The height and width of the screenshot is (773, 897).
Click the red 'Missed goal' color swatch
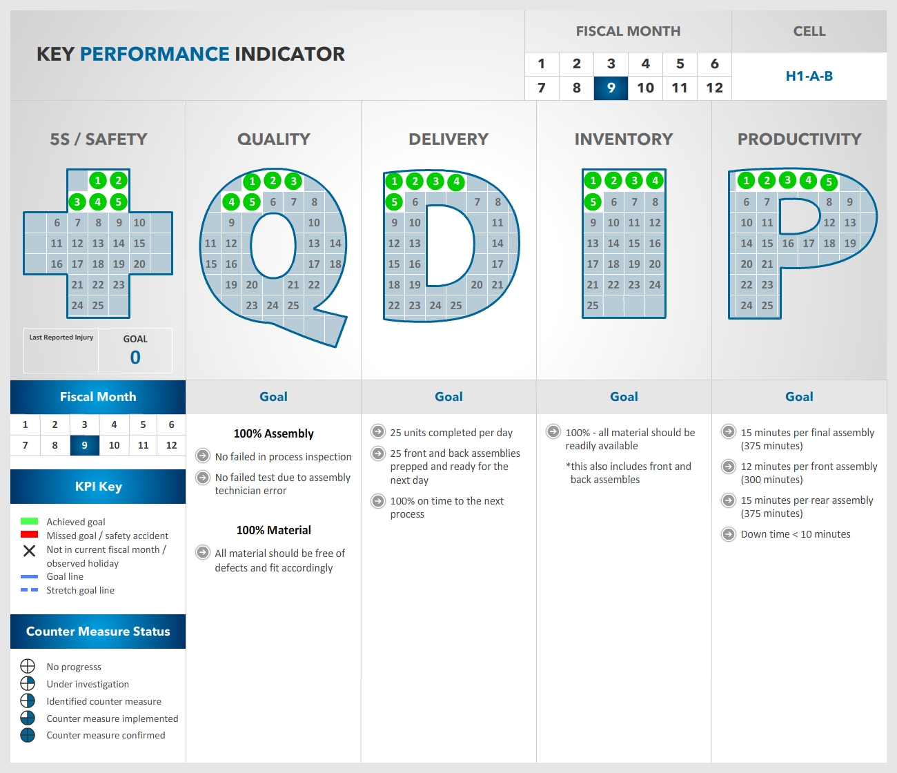[29, 534]
